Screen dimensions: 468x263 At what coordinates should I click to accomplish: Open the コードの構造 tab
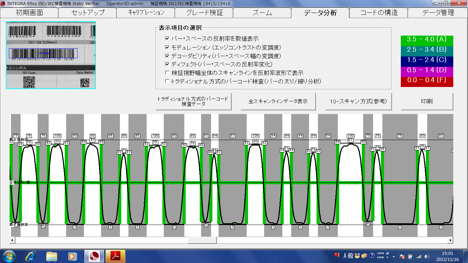point(379,13)
